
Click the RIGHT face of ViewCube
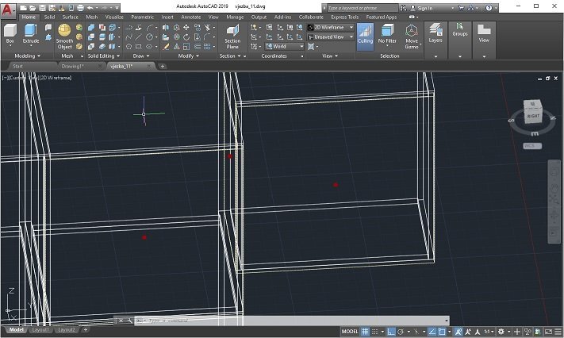(x=533, y=116)
